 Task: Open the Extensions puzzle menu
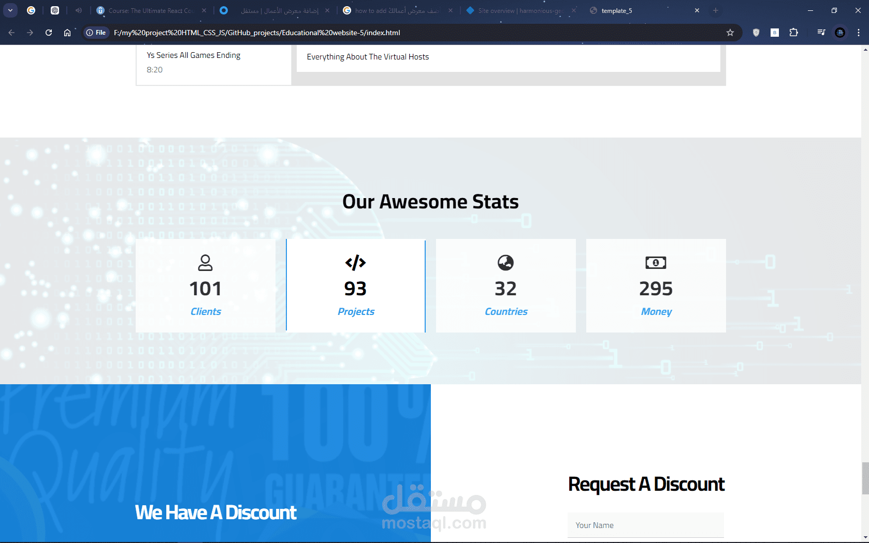coord(793,33)
